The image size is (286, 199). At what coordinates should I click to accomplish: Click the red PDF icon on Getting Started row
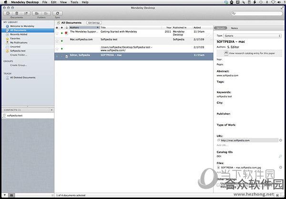click(x=66, y=33)
